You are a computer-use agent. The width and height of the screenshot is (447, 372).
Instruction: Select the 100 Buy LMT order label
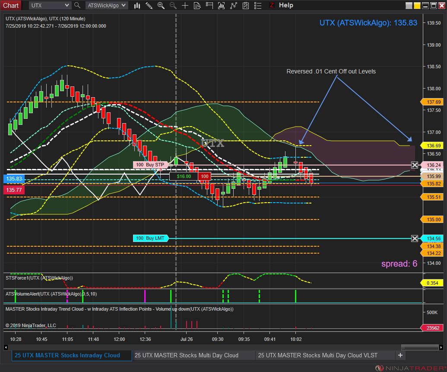(x=150, y=238)
